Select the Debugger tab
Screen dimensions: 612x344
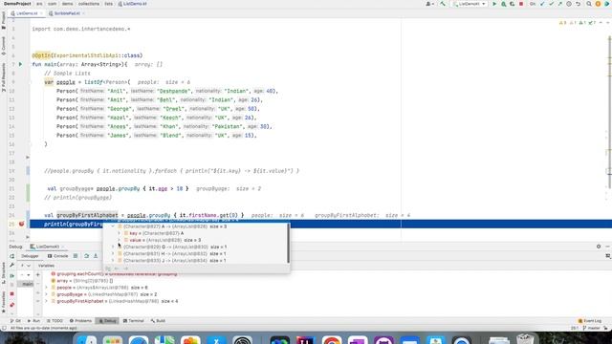tap(30, 256)
